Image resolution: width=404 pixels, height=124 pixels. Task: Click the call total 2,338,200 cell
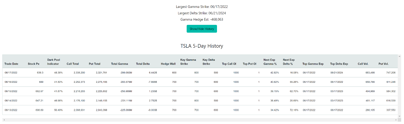(x=79, y=73)
